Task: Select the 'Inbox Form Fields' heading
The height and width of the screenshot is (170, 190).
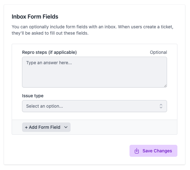Action: tap(35, 17)
